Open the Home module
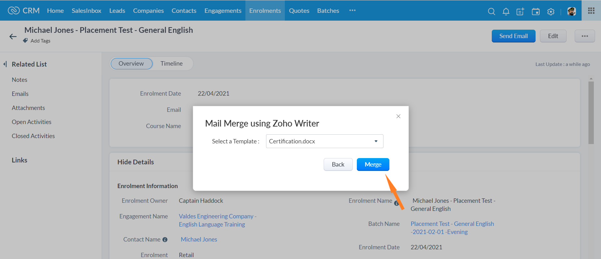 point(55,11)
